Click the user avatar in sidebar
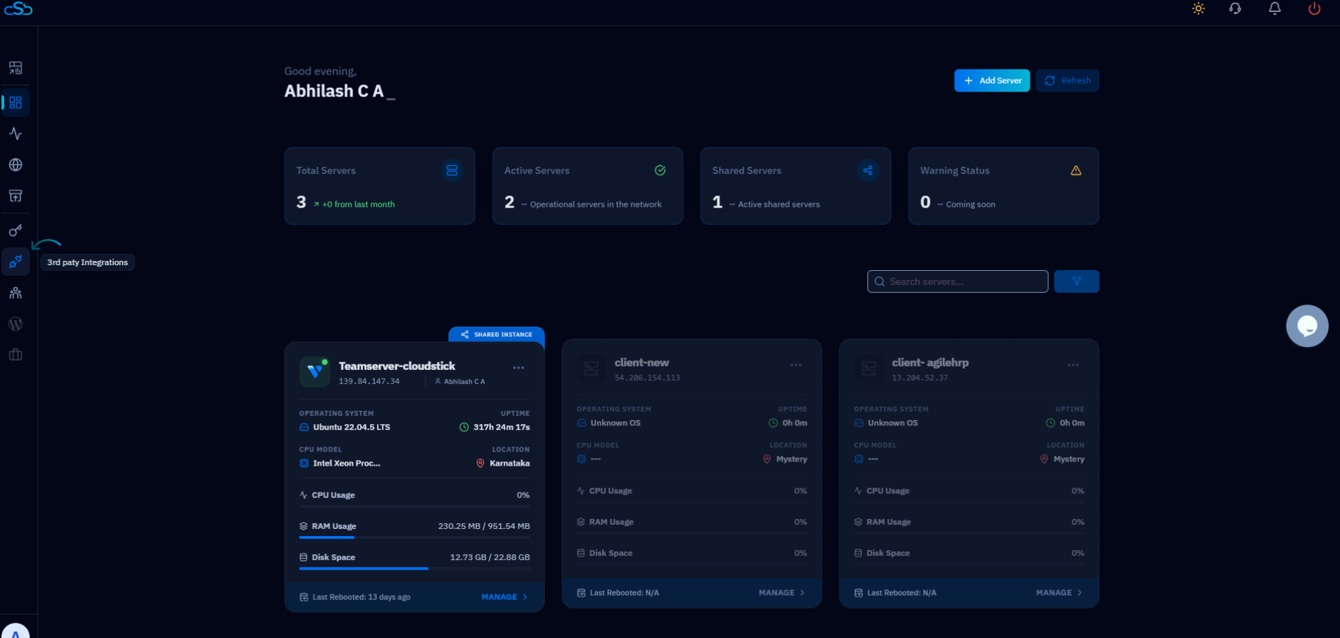 (15, 631)
